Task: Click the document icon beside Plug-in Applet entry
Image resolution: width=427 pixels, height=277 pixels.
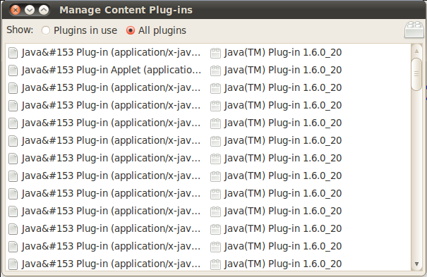Action: pyautogui.click(x=13, y=70)
